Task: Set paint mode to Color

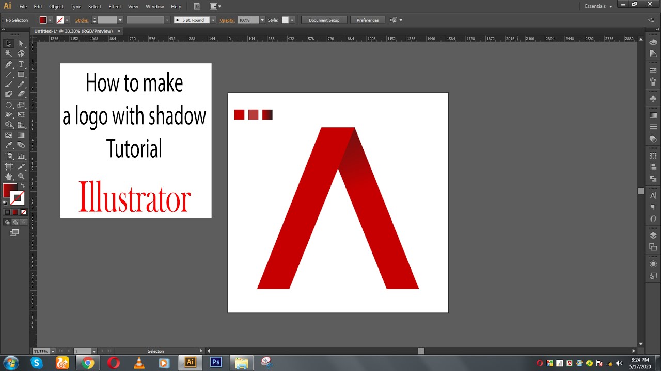Action: coord(7,212)
